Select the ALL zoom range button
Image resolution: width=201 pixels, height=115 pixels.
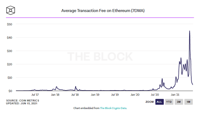coord(159,102)
